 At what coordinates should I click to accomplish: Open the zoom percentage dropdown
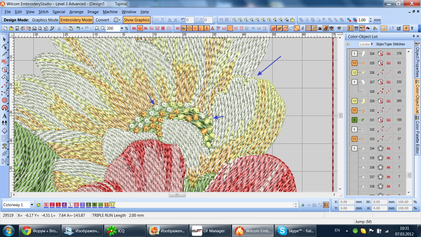[x=122, y=28]
